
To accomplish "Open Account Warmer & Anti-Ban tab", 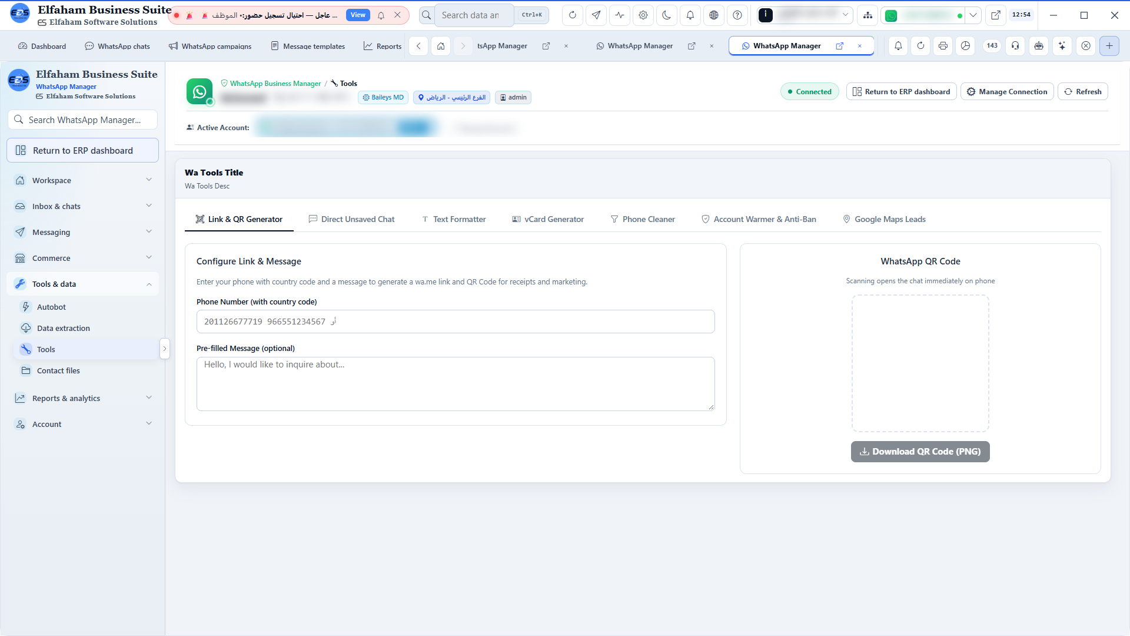I will coord(759,219).
